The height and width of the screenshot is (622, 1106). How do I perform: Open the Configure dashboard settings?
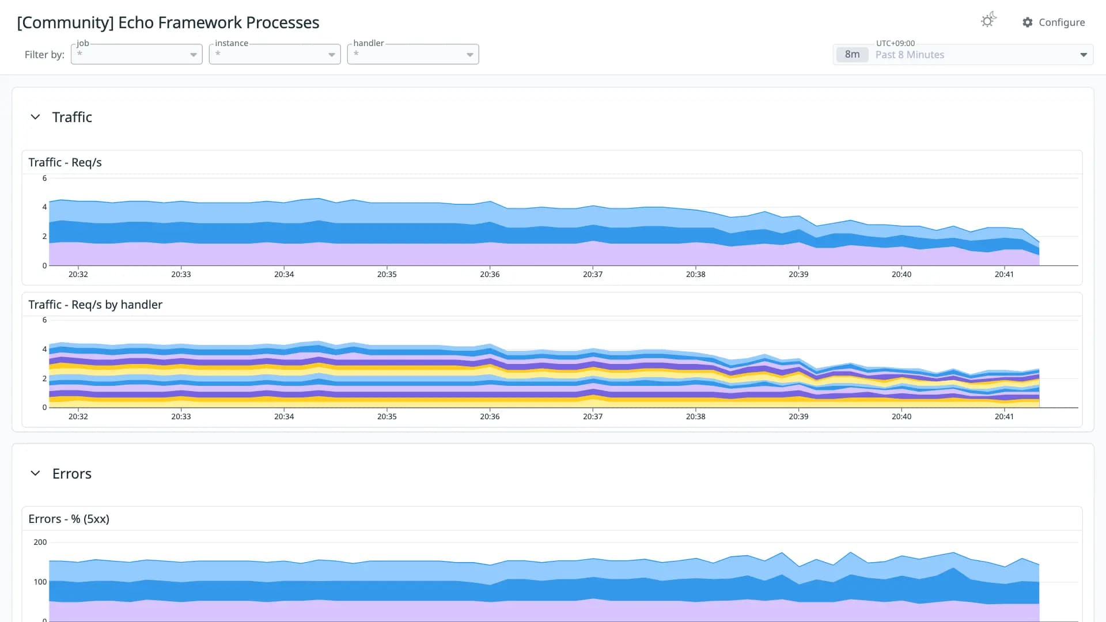(x=1054, y=22)
